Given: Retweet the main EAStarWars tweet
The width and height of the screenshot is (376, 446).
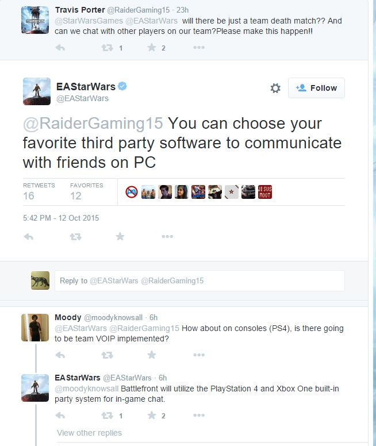Looking at the screenshot, I should 76,237.
